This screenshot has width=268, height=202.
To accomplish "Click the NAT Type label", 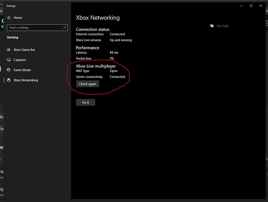I will pyautogui.click(x=83, y=71).
